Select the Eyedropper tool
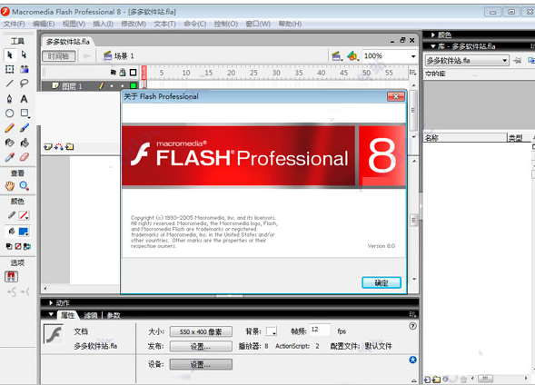 click(x=10, y=157)
